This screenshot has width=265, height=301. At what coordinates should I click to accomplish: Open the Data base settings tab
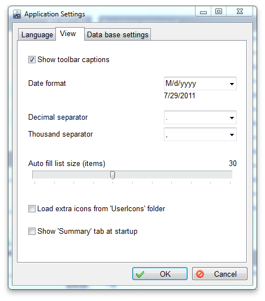(x=118, y=35)
